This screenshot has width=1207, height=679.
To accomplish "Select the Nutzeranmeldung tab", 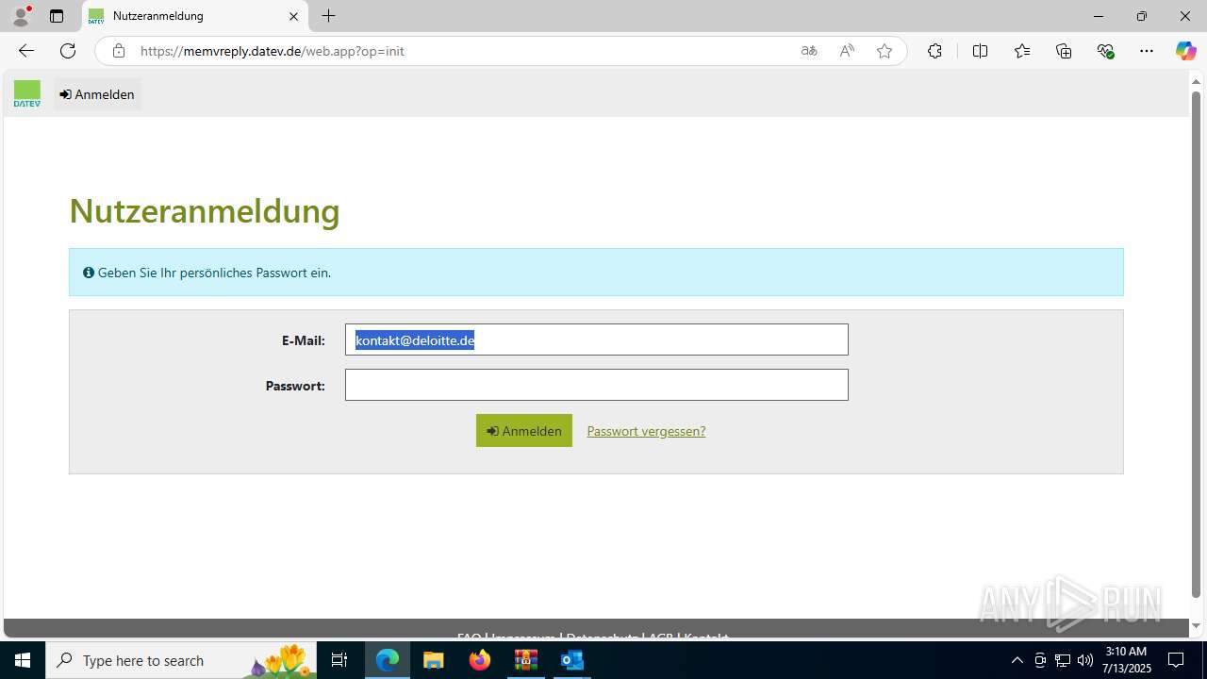I will pyautogui.click(x=193, y=16).
